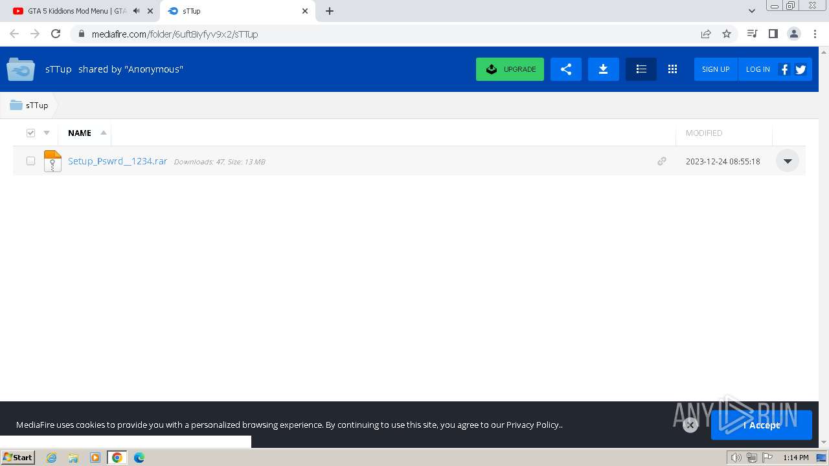View site information lock icon

click(81, 34)
